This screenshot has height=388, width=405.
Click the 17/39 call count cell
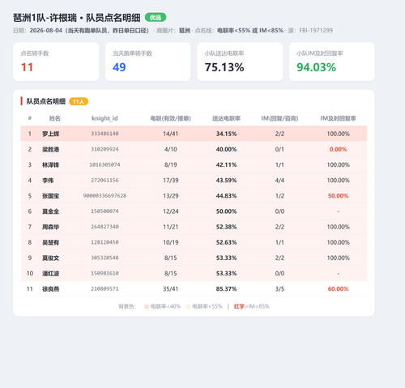[x=171, y=181]
